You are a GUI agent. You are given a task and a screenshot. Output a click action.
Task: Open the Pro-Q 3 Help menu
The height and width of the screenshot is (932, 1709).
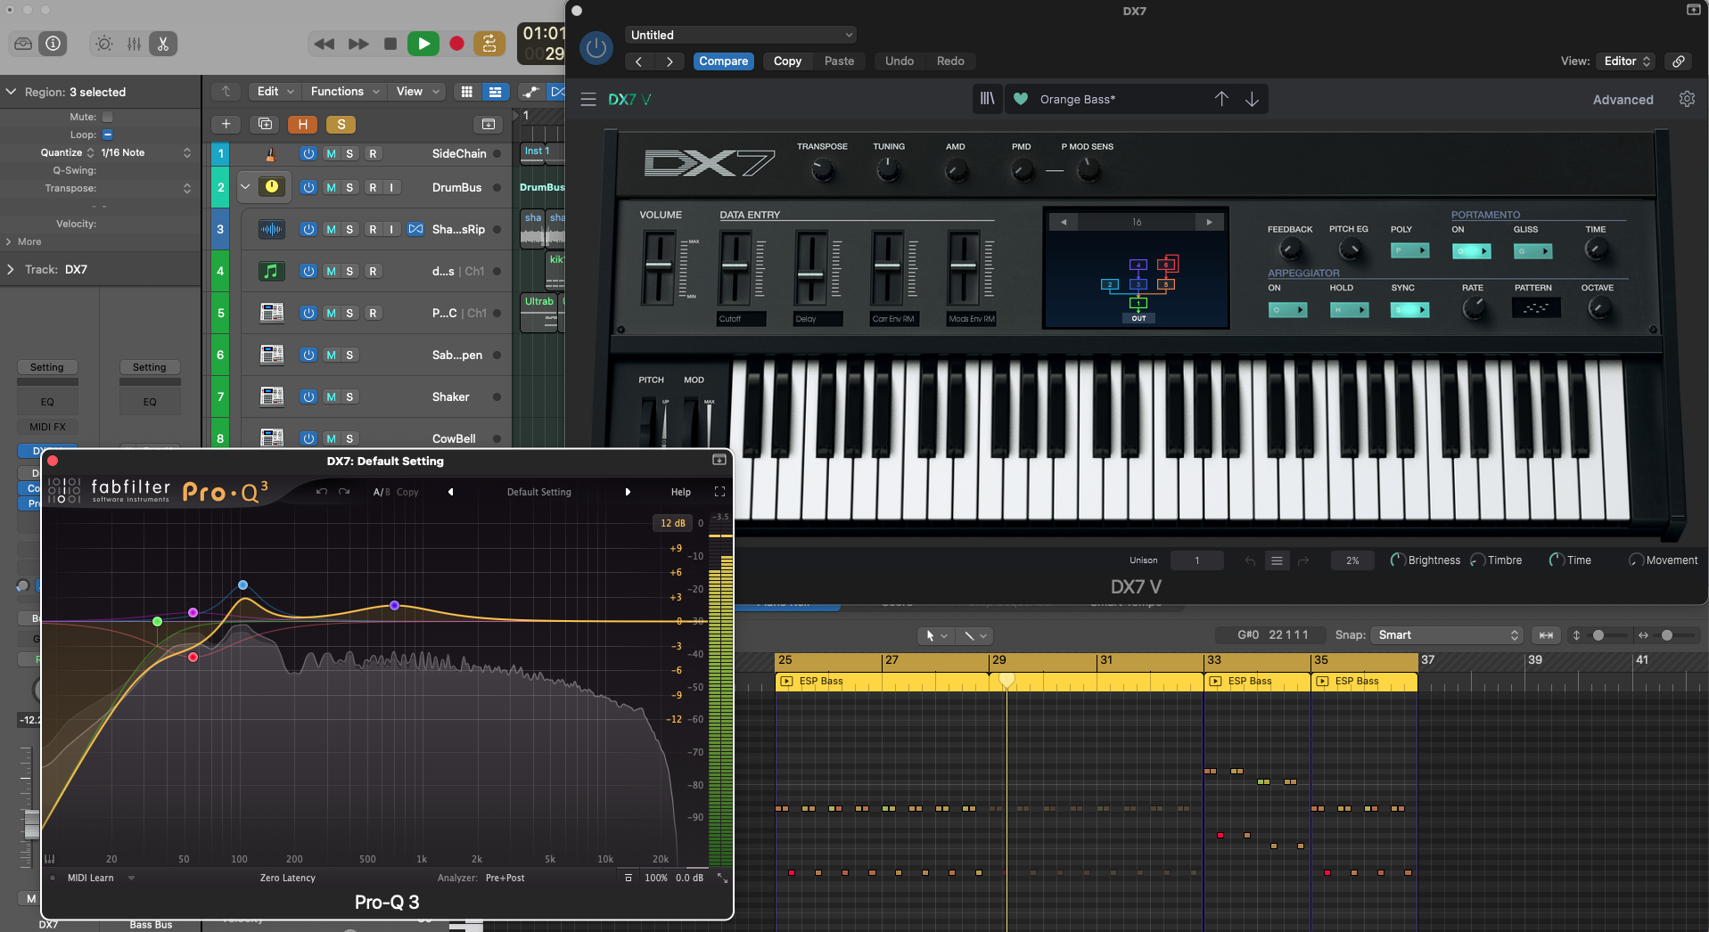click(681, 492)
